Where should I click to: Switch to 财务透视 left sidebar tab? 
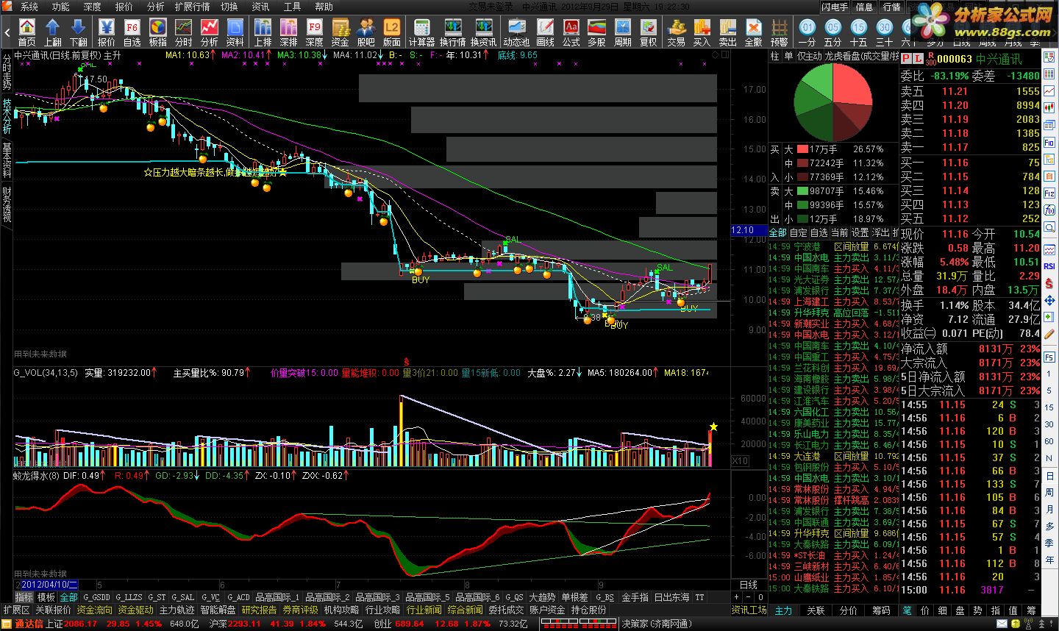(7, 204)
